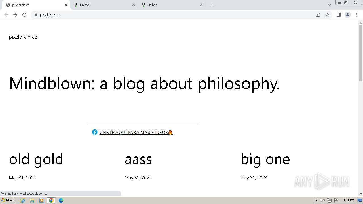Screen dimensions: 363x204
Task: Click the scroll up arrow
Action: (x=361, y=23)
